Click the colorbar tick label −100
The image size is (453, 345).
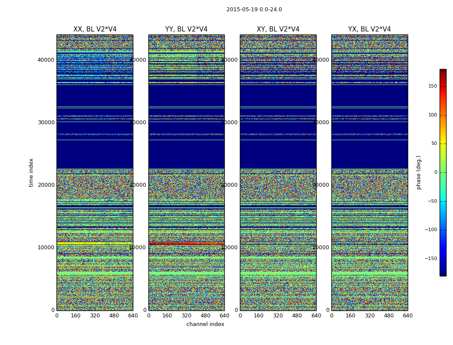pyautogui.click(x=431, y=230)
